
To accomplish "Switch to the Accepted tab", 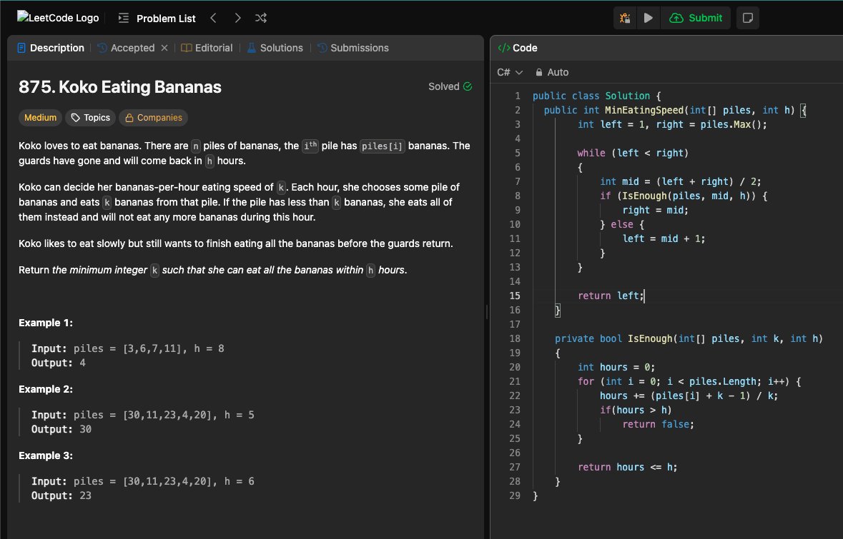I will (x=127, y=48).
